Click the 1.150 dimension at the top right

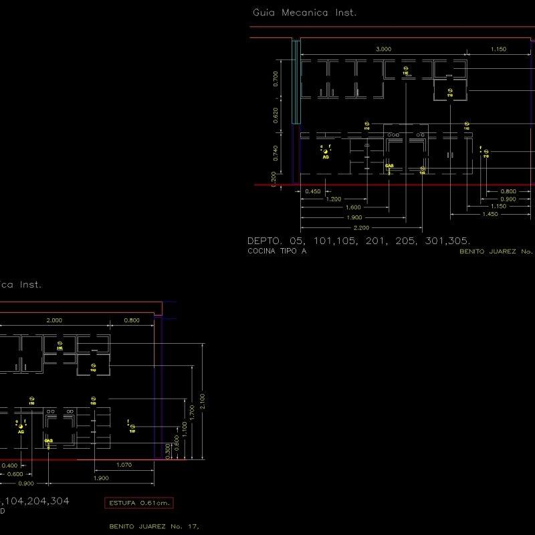pyautogui.click(x=498, y=49)
